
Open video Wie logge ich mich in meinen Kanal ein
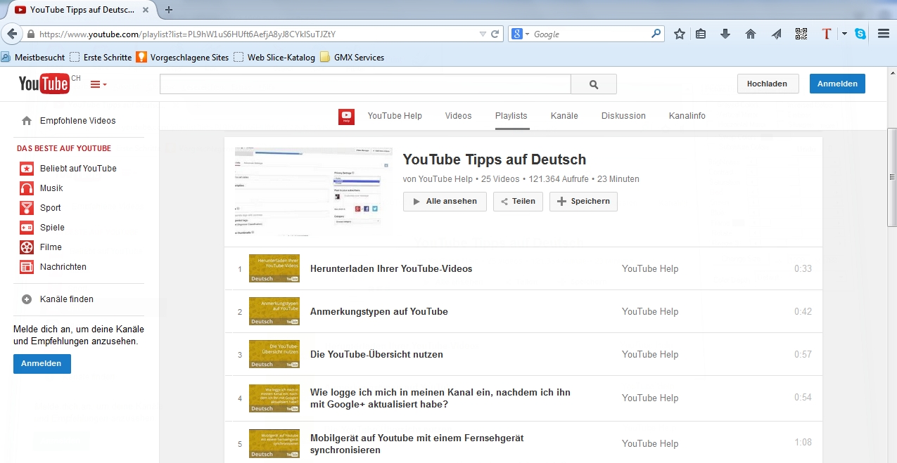click(440, 398)
